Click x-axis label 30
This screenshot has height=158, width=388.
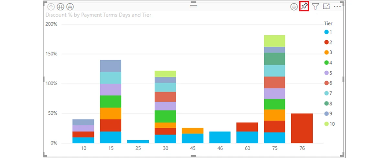click(165, 149)
